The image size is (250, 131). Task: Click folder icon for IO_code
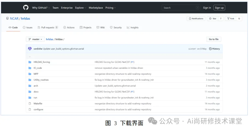coord(30,68)
